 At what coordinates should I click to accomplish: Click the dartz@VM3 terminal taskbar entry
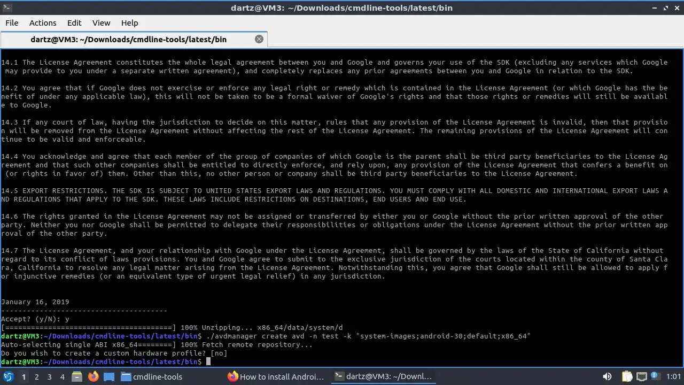[x=383, y=376]
